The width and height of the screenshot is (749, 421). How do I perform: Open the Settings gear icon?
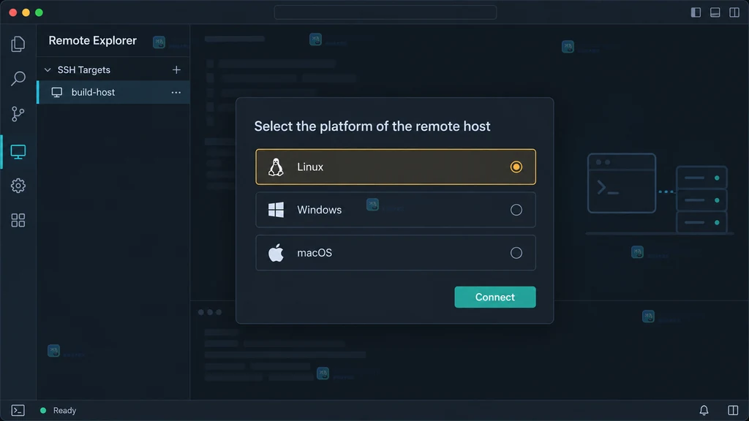click(x=18, y=186)
